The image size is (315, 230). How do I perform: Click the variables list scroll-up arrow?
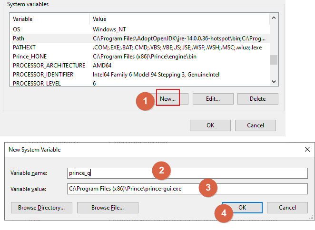click(x=274, y=19)
